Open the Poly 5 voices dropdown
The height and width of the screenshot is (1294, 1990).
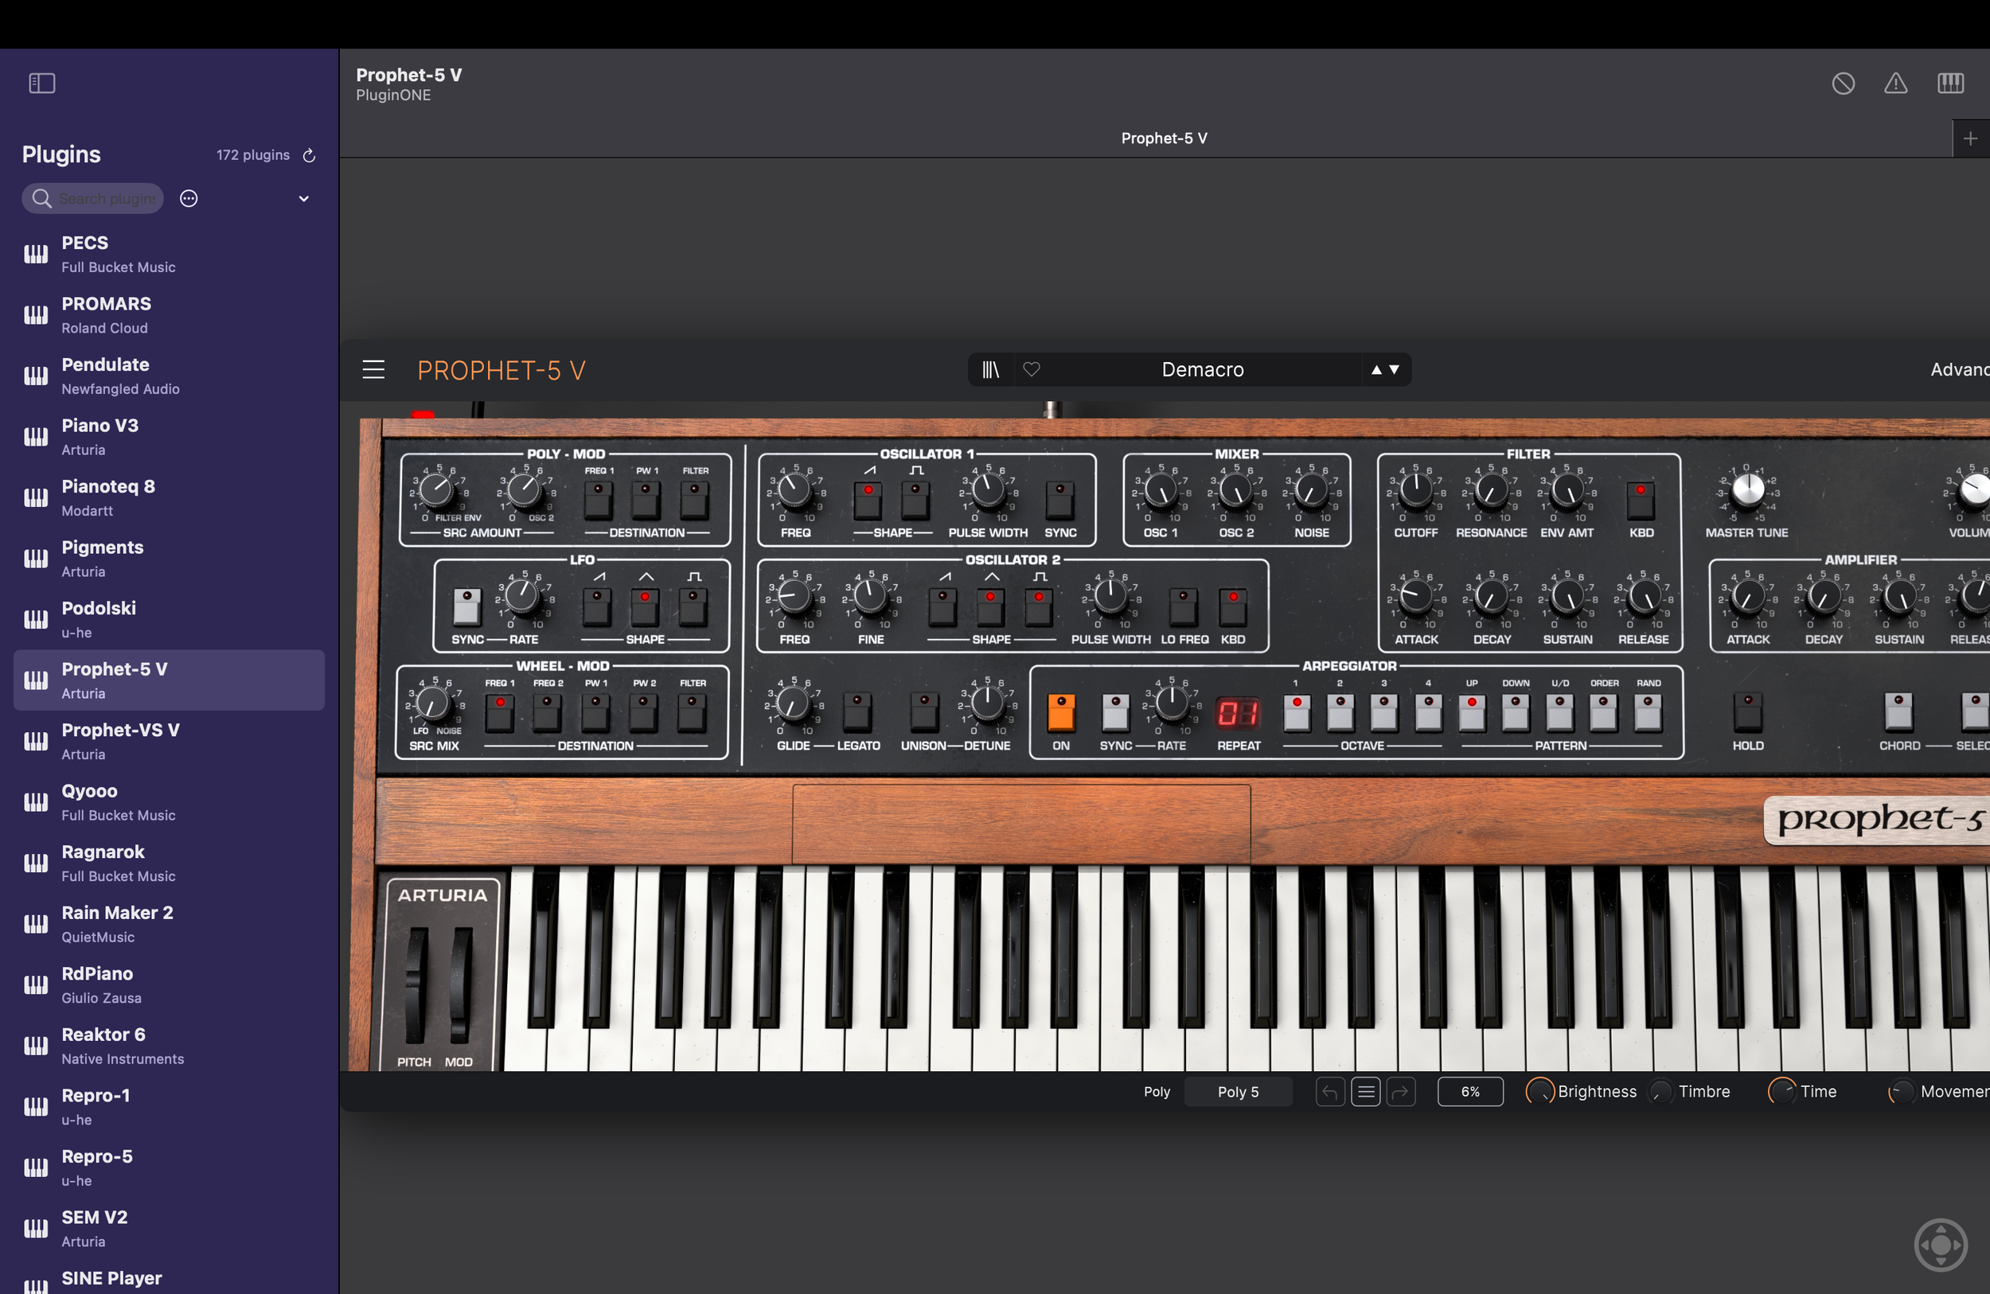click(x=1238, y=1092)
